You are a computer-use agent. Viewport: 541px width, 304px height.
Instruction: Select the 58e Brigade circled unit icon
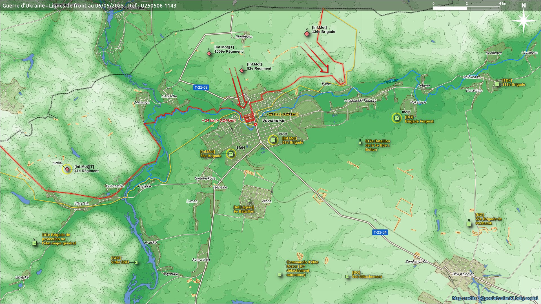pos(231,154)
